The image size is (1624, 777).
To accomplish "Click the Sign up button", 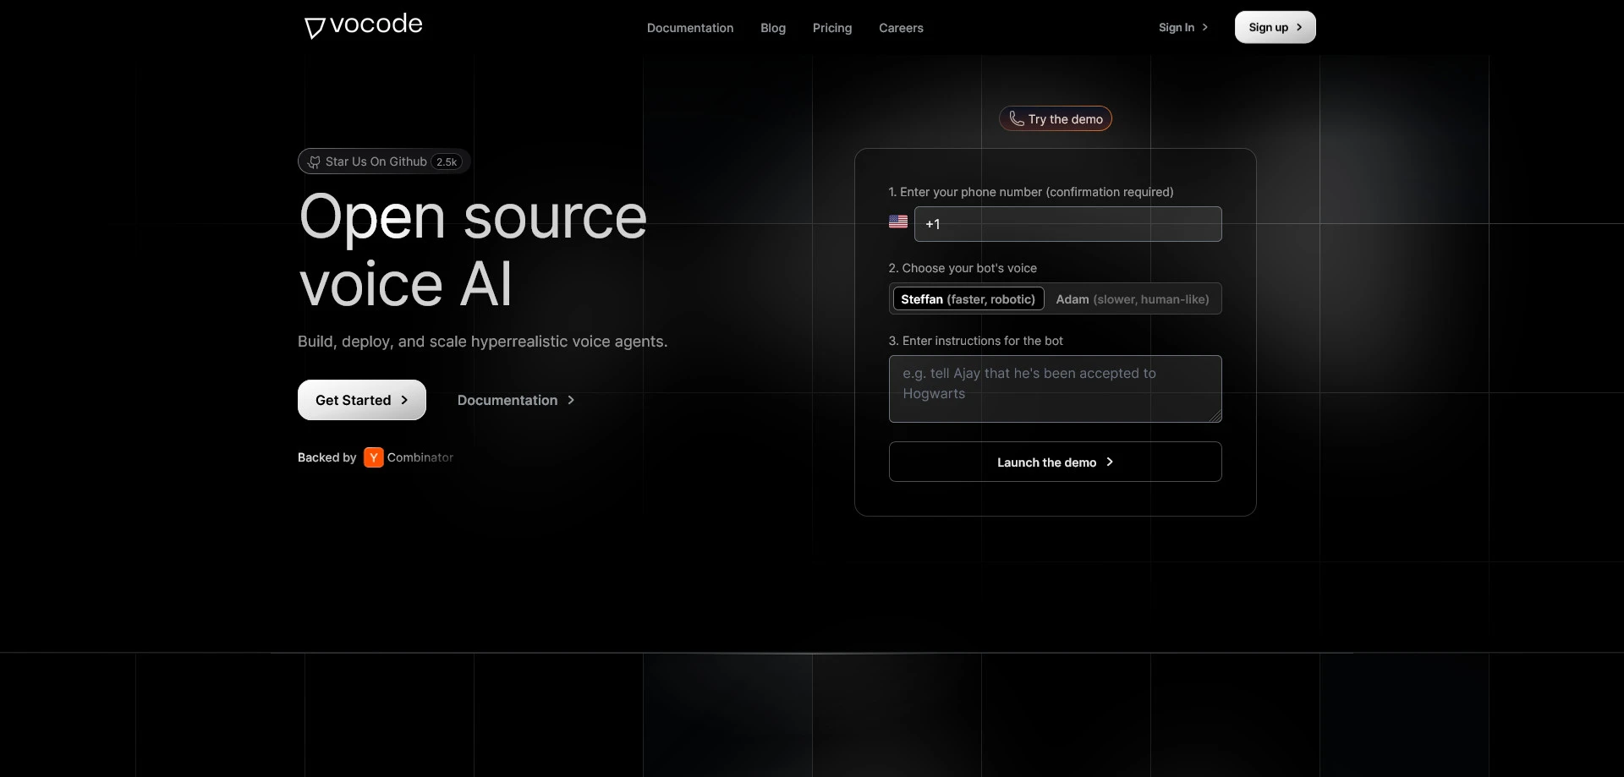I will 1275,27.
